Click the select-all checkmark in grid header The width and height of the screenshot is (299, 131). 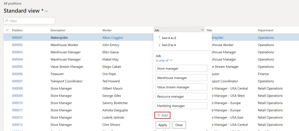[x=7, y=30]
